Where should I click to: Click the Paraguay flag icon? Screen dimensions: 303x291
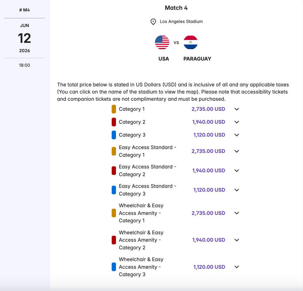point(191,42)
